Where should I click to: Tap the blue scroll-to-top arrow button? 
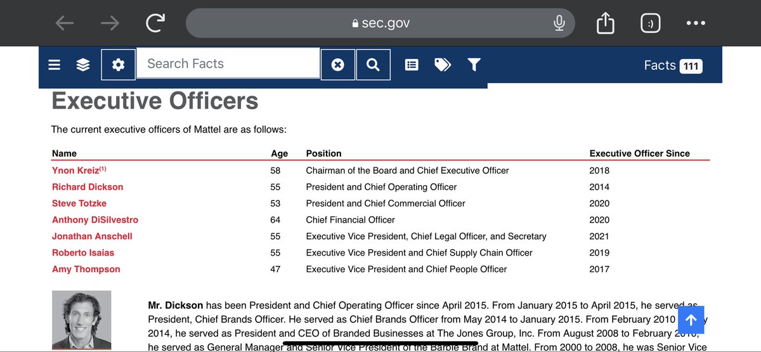pyautogui.click(x=691, y=320)
